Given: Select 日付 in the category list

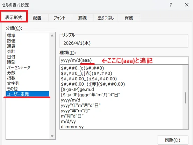Looking at the screenshot, I should [x=28, y=57].
